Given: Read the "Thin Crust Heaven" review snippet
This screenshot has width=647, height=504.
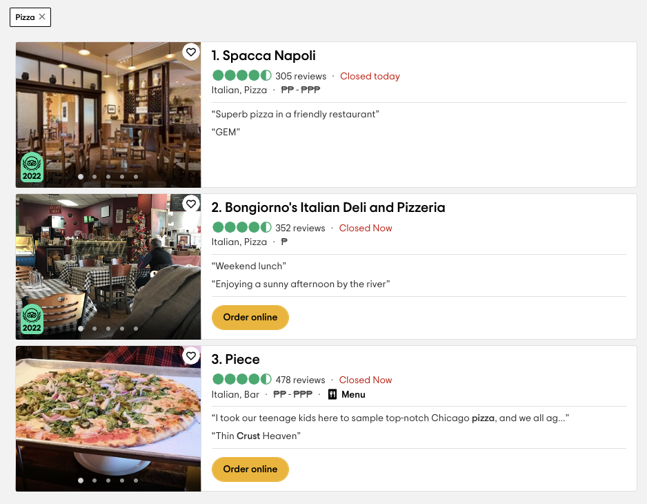Looking at the screenshot, I should coord(257,436).
